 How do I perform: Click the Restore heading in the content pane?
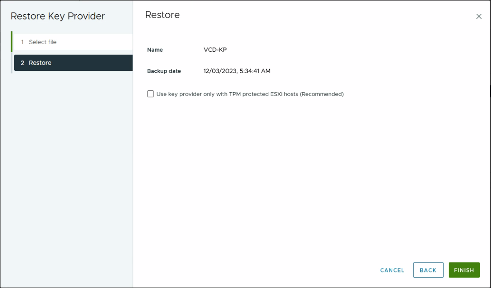point(163,15)
